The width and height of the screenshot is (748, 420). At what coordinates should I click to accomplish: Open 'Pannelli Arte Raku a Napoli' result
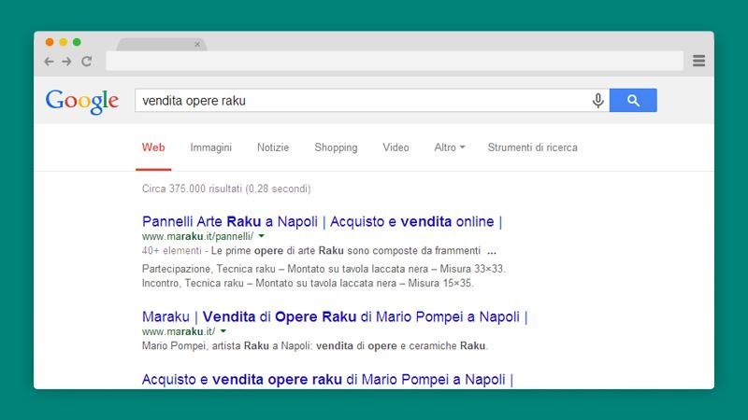pyautogui.click(x=322, y=221)
